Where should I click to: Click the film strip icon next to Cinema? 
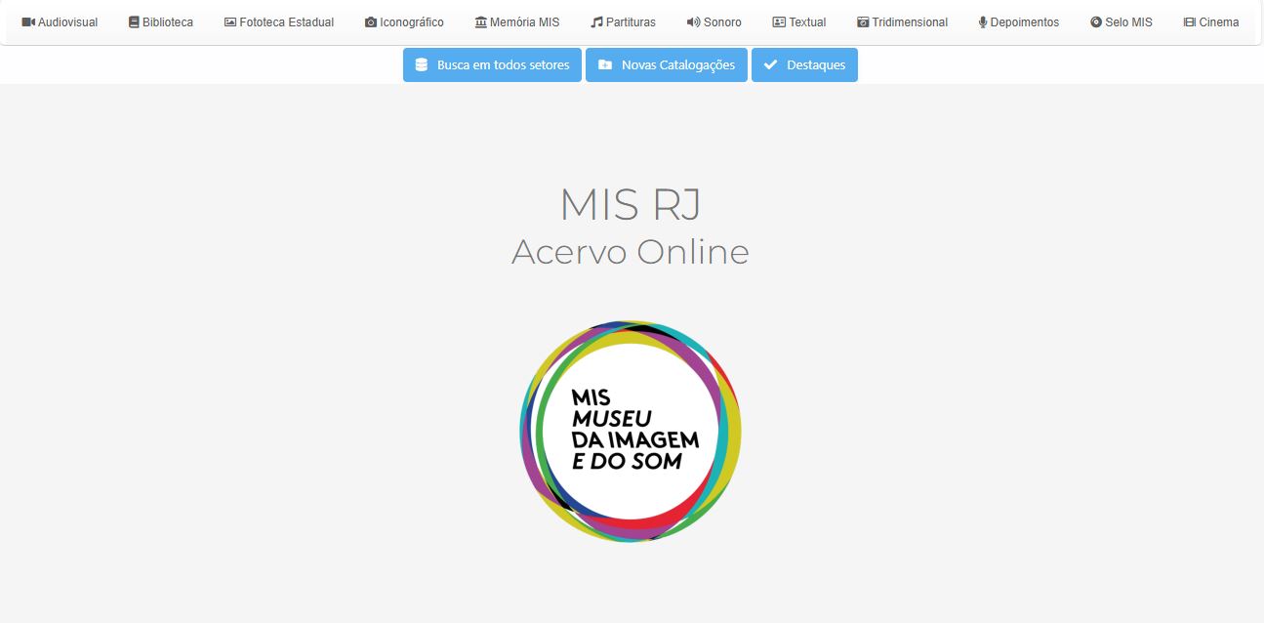click(1189, 21)
